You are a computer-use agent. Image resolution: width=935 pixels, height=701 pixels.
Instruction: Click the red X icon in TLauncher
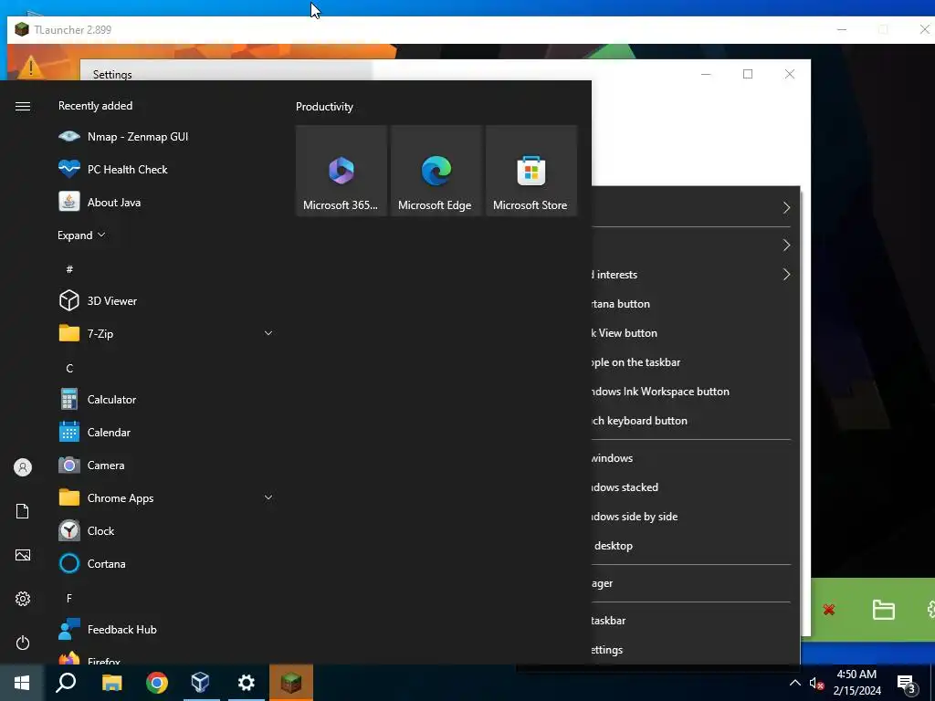pos(829,609)
